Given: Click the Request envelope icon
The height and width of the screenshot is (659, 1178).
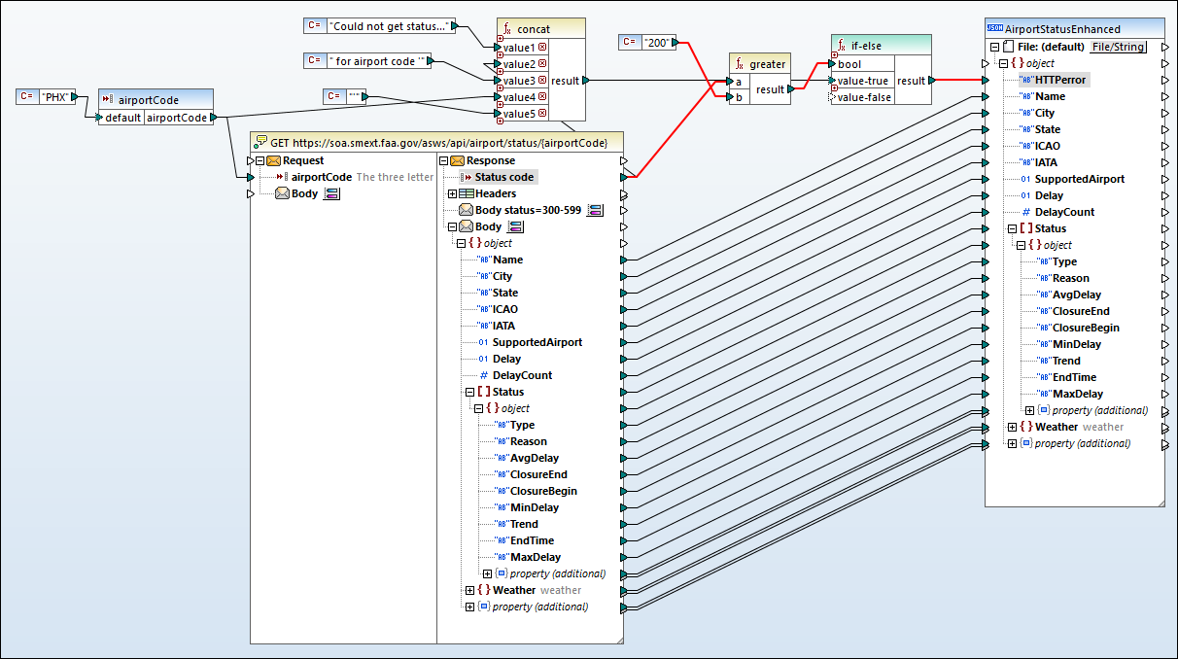Looking at the screenshot, I should tap(273, 160).
